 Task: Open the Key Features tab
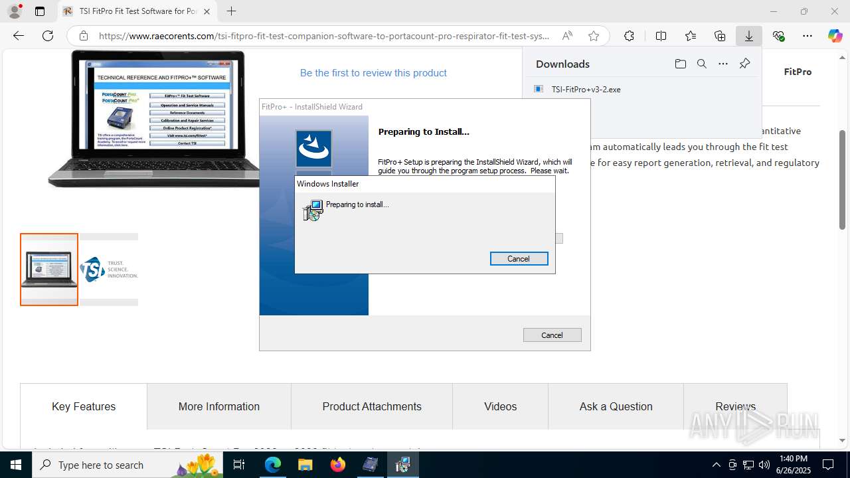(84, 406)
